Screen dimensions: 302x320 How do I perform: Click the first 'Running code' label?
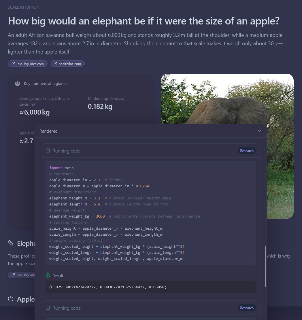[x=66, y=151]
